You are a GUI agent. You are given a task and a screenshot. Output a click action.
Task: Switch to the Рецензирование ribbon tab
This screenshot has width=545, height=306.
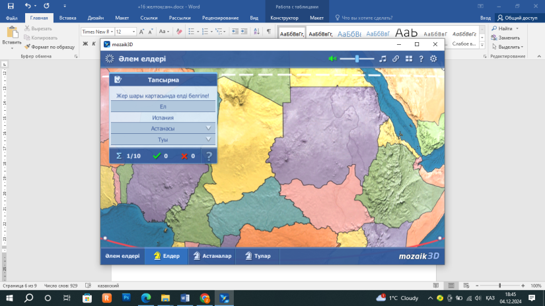(221, 18)
